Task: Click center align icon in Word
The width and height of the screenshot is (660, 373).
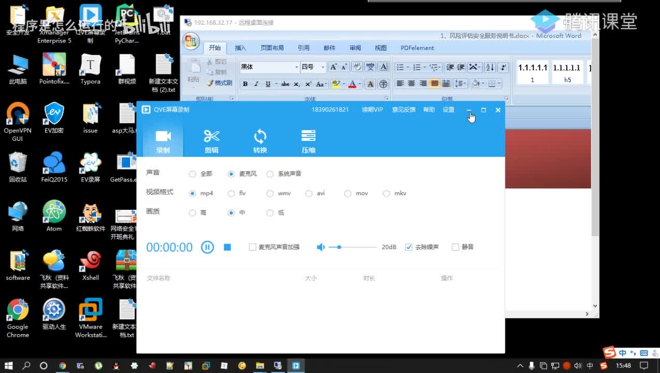Action: (411, 83)
